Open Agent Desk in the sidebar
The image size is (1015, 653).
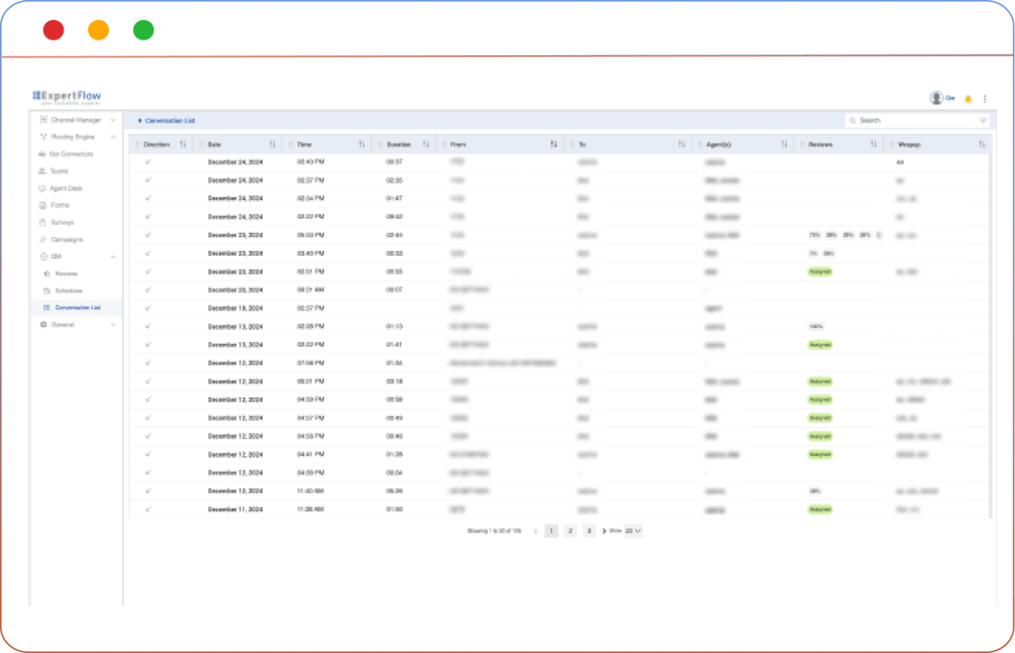point(67,188)
